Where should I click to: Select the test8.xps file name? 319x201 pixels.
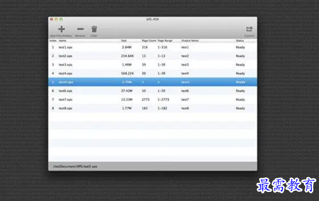[65, 109]
